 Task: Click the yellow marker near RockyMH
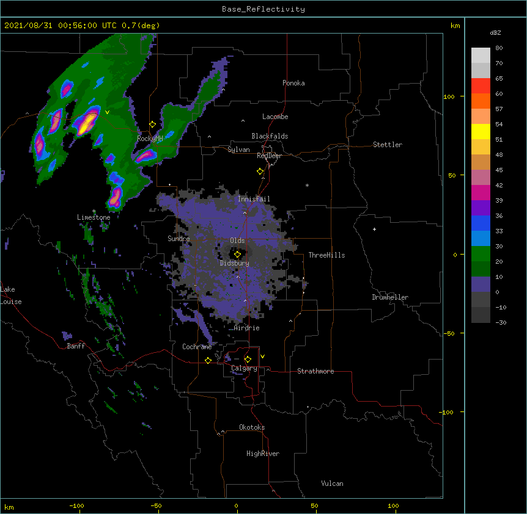152,125
